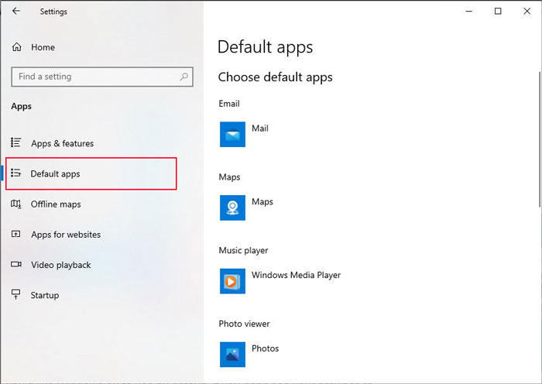Click the Photos app icon
542x384 pixels.
[x=232, y=355]
